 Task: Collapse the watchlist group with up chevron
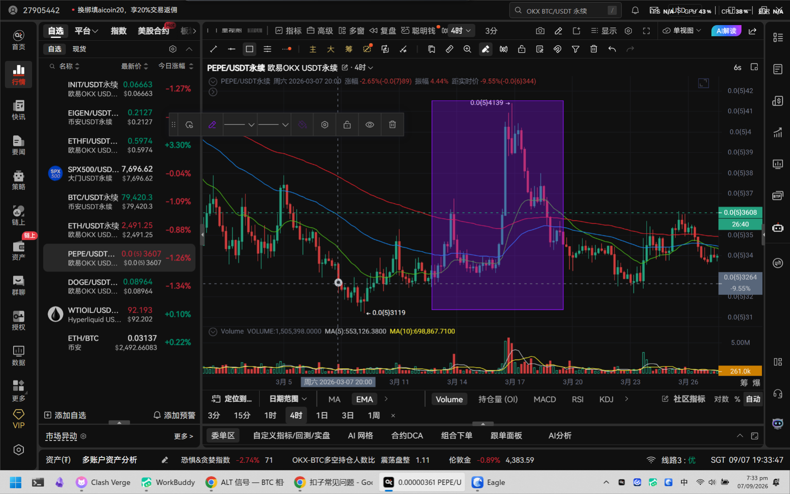(189, 49)
